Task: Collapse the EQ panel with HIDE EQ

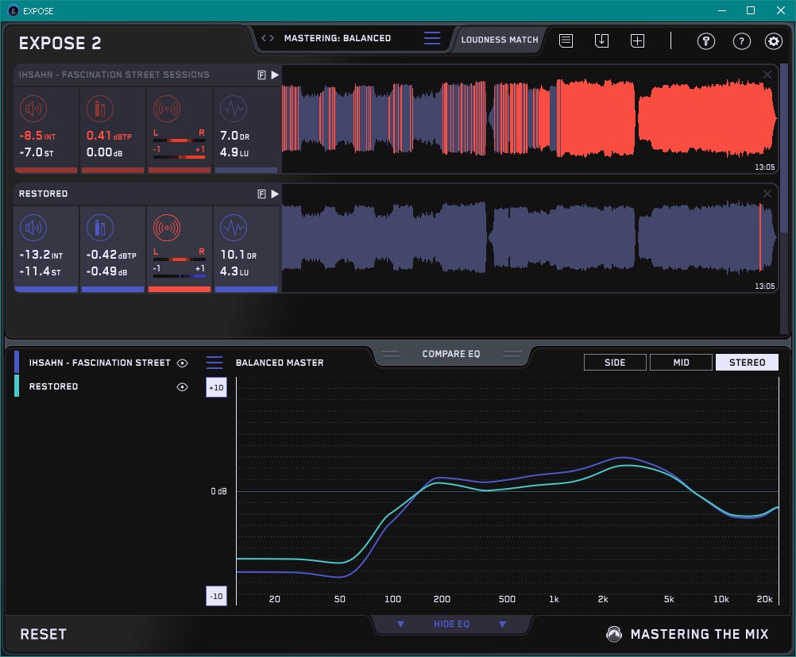Action: (x=451, y=624)
